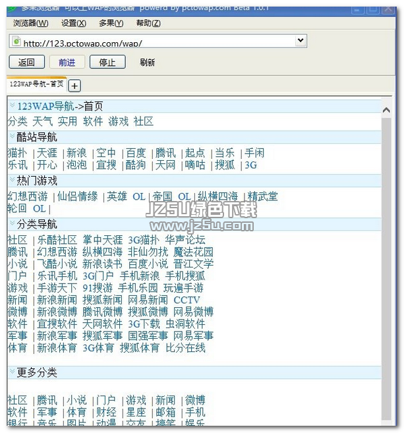
Task: Collapse the 热门游戏 section chevron
Action: click(12, 179)
